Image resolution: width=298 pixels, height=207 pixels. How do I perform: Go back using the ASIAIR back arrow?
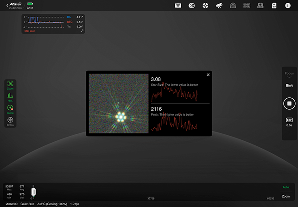7,5
